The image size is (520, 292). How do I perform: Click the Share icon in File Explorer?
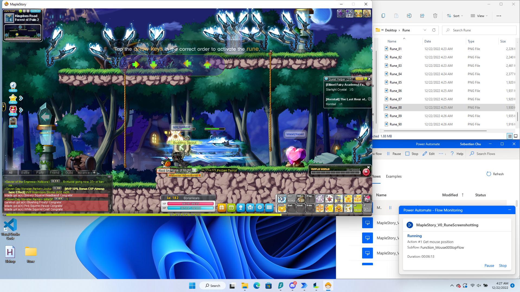(x=422, y=16)
